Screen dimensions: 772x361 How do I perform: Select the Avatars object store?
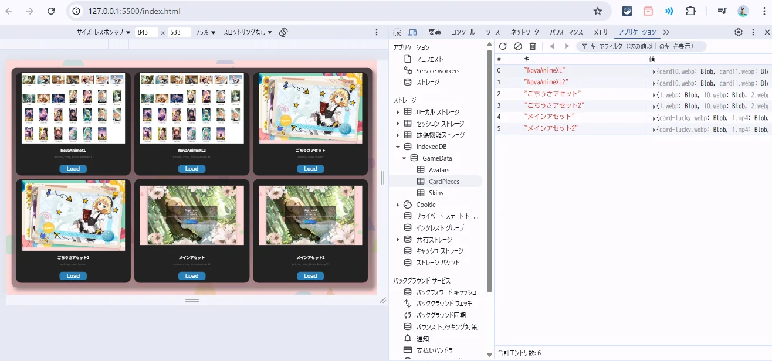click(439, 170)
